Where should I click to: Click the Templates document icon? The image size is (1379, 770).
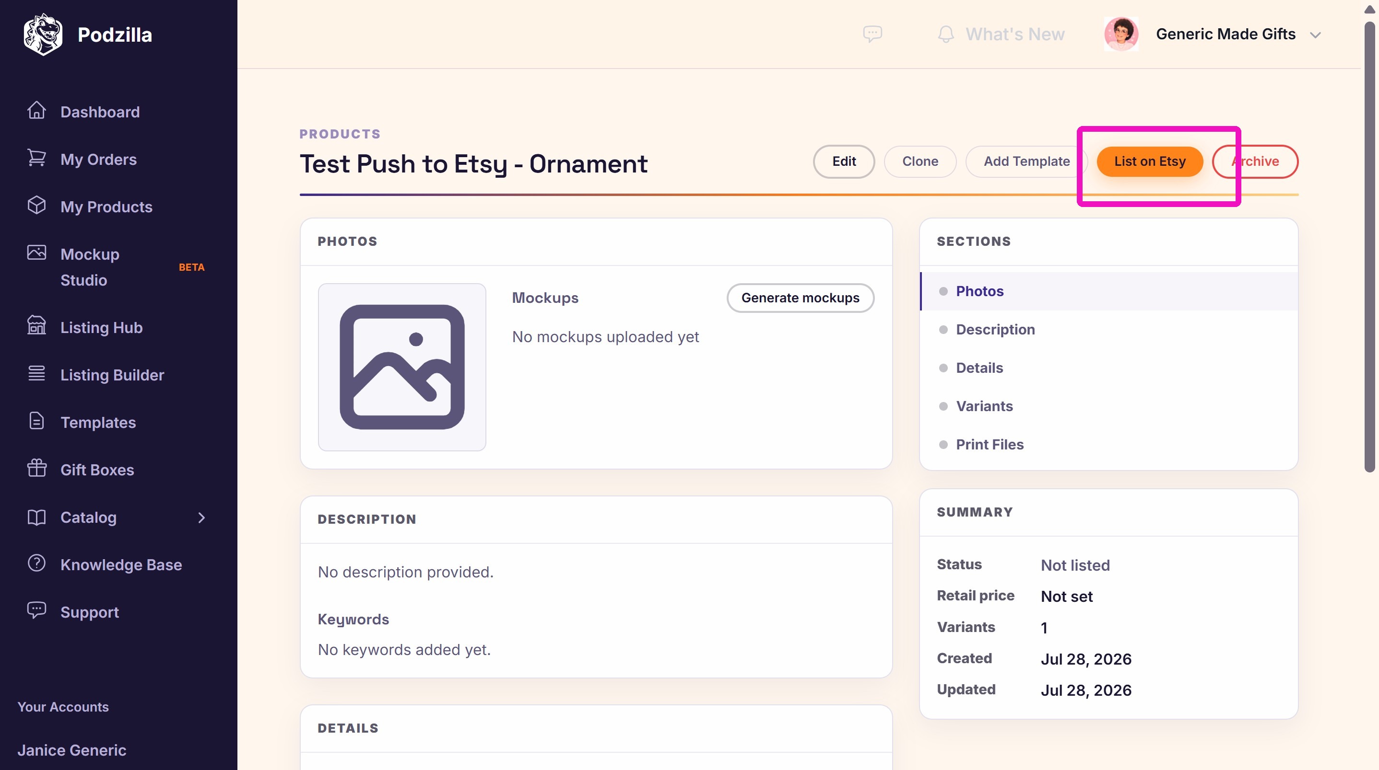click(x=36, y=421)
